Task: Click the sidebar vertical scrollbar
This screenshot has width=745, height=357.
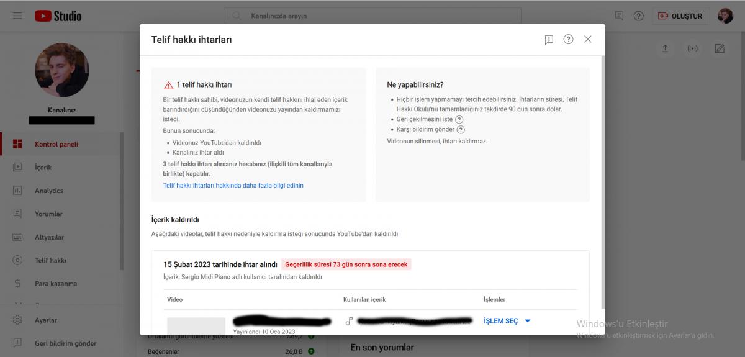Action: tap(122, 201)
